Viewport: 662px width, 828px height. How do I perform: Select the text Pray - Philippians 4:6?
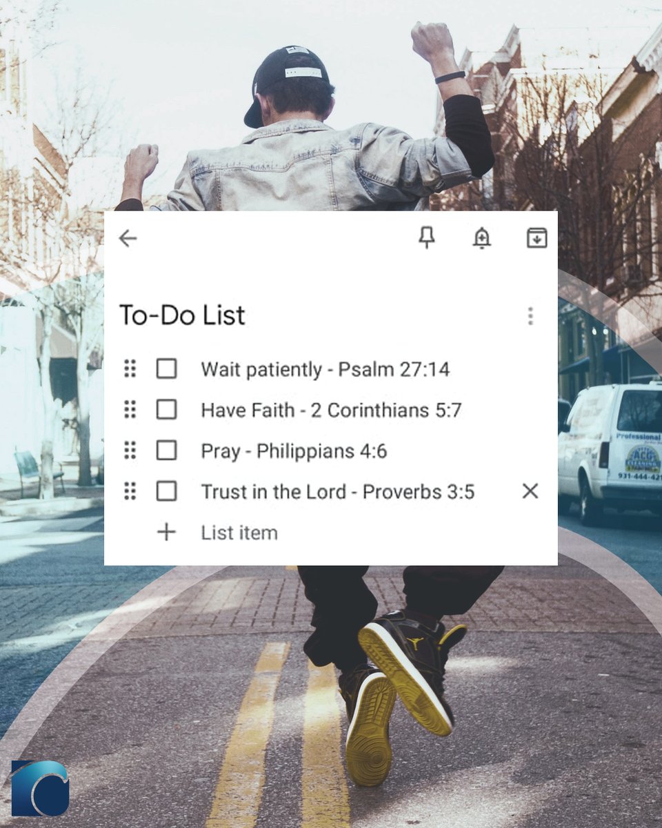pos(294,451)
